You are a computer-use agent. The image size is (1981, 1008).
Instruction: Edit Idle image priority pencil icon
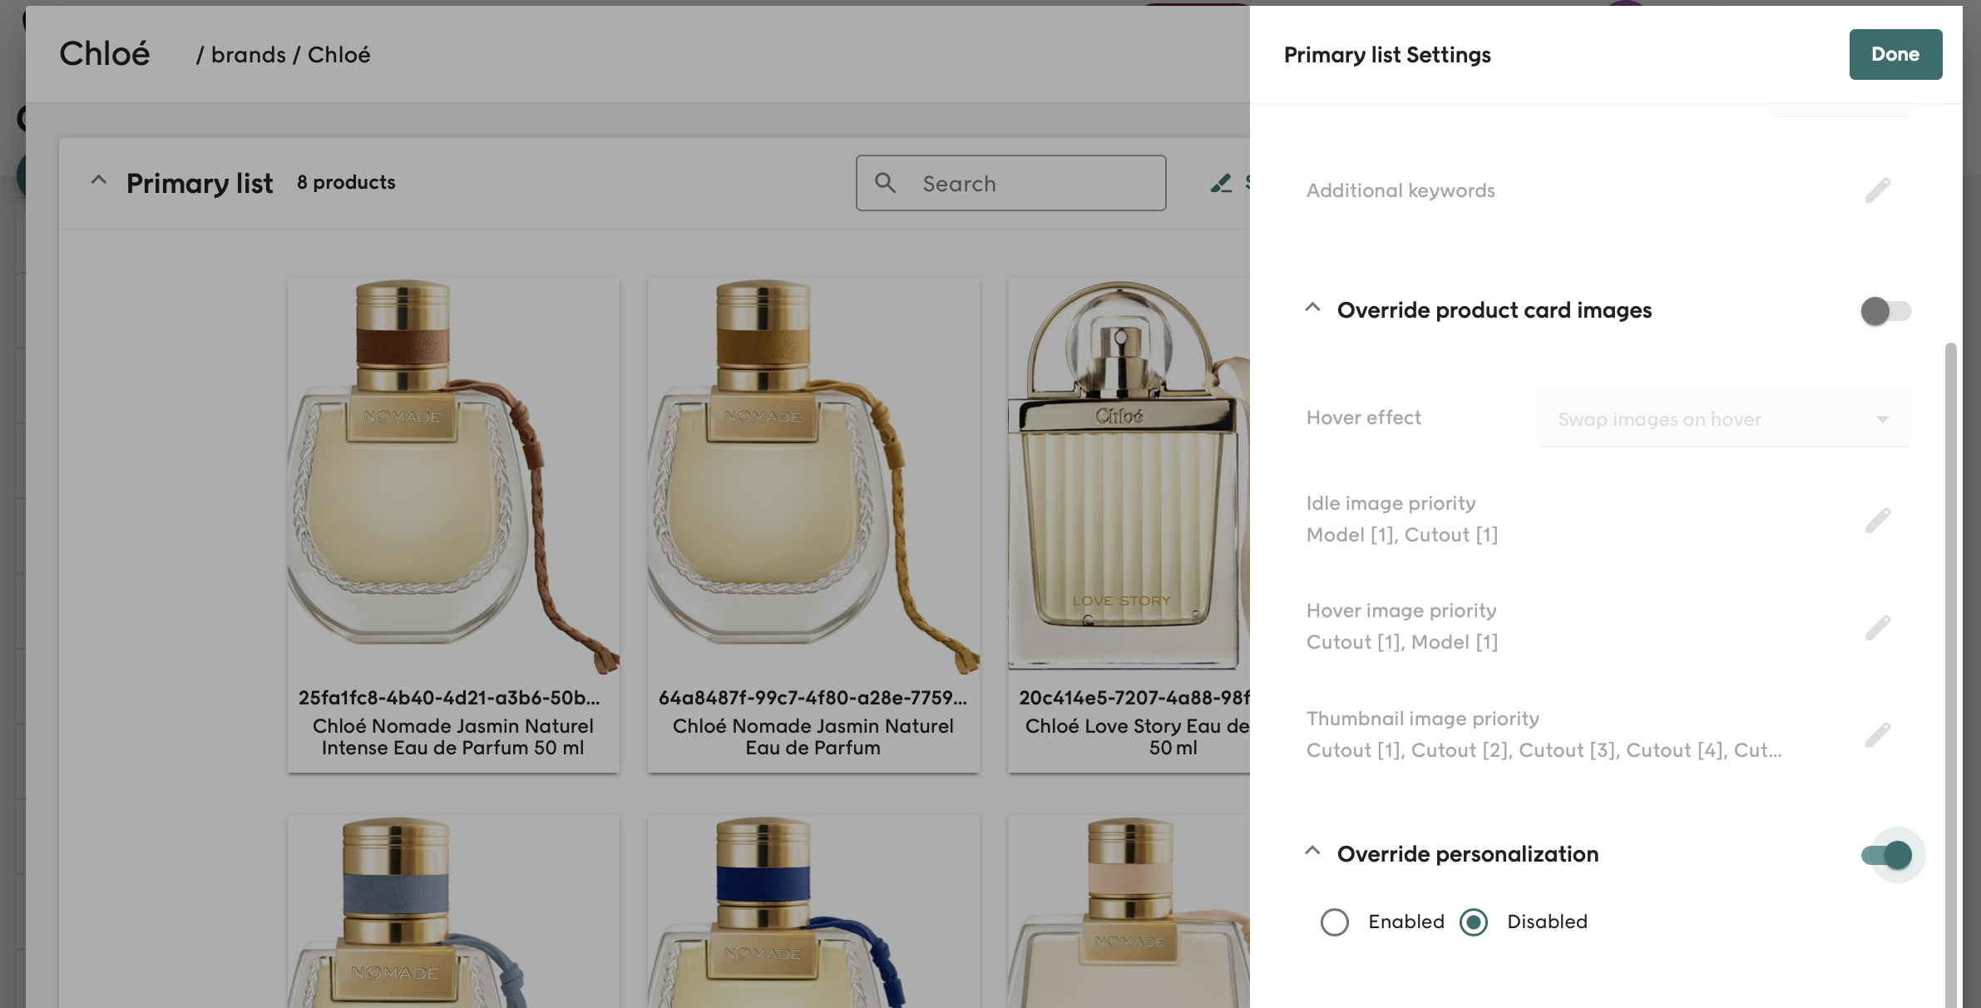1877,521
